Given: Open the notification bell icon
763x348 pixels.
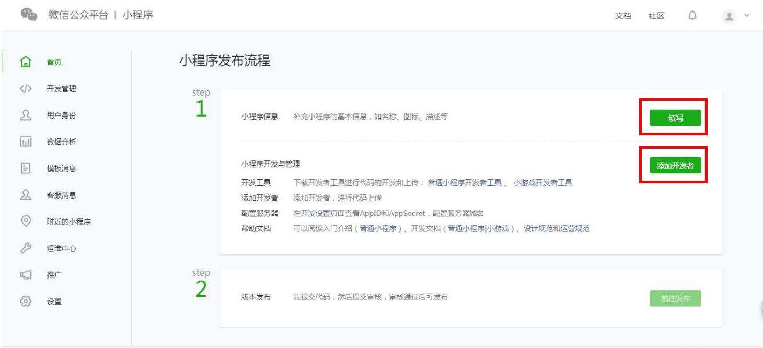Looking at the screenshot, I should tap(692, 16).
